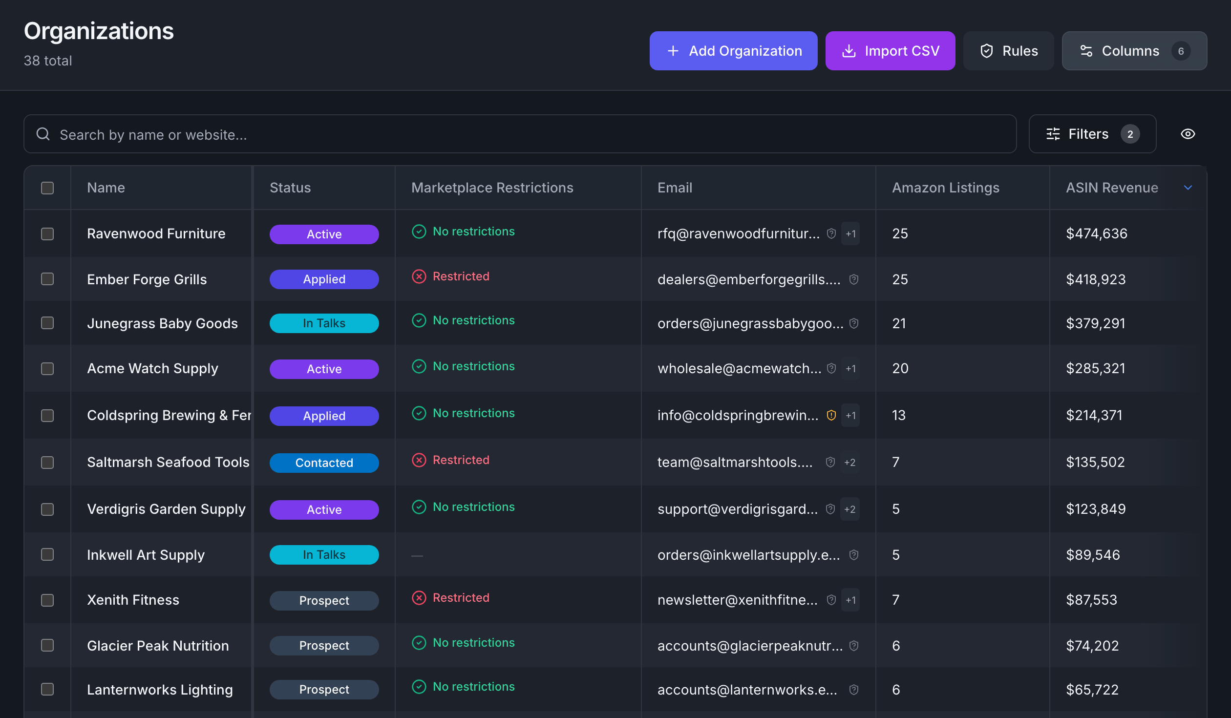Select the Ravenwood Furniture row checkbox
This screenshot has height=718, width=1231.
(x=47, y=234)
